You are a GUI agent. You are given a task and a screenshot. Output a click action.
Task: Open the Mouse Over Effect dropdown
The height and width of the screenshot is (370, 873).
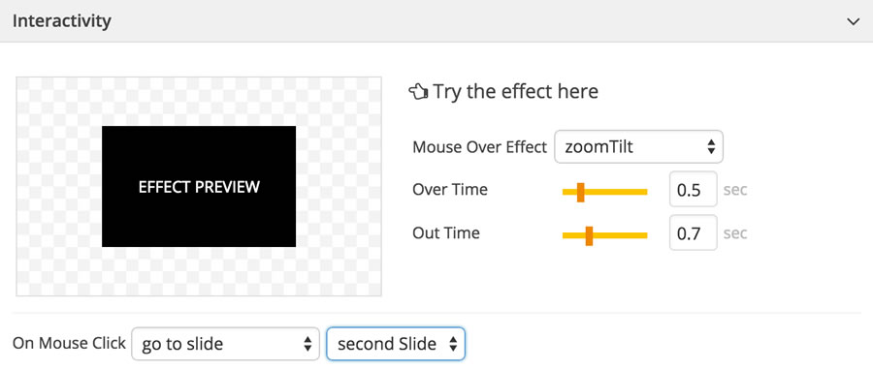point(638,146)
